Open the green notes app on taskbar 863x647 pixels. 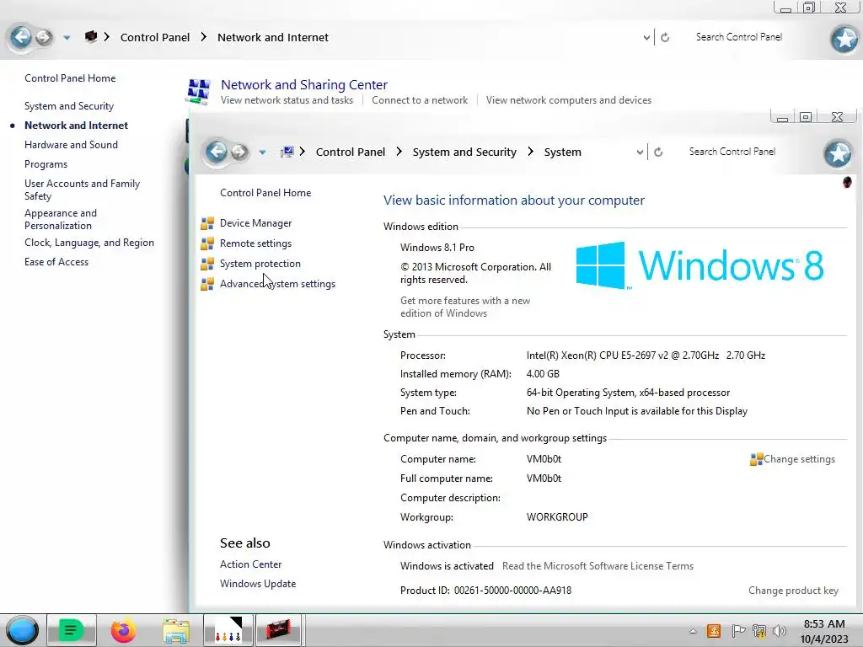tap(71, 630)
